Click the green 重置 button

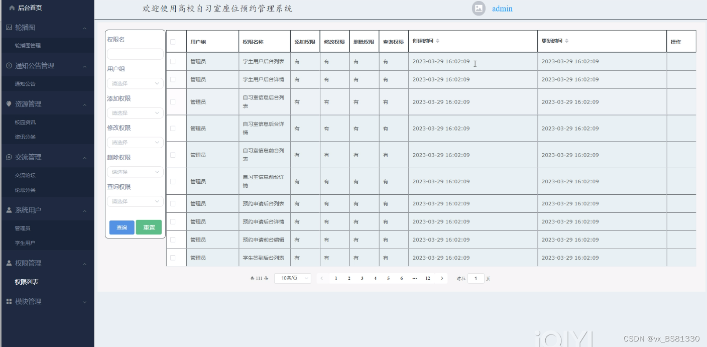point(149,227)
